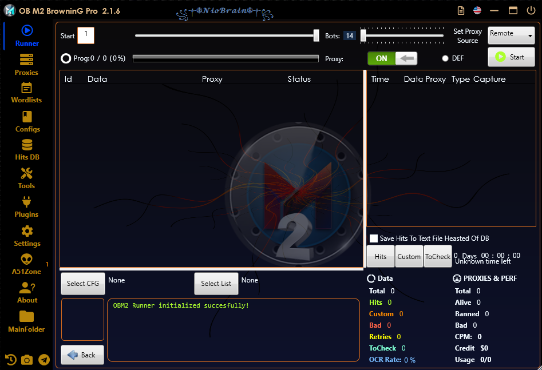Click the runner log message box
This screenshot has height=370, width=542.
[x=234, y=330]
